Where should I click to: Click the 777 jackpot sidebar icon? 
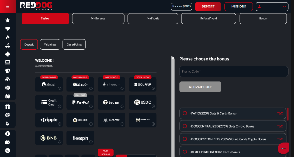click(8, 79)
